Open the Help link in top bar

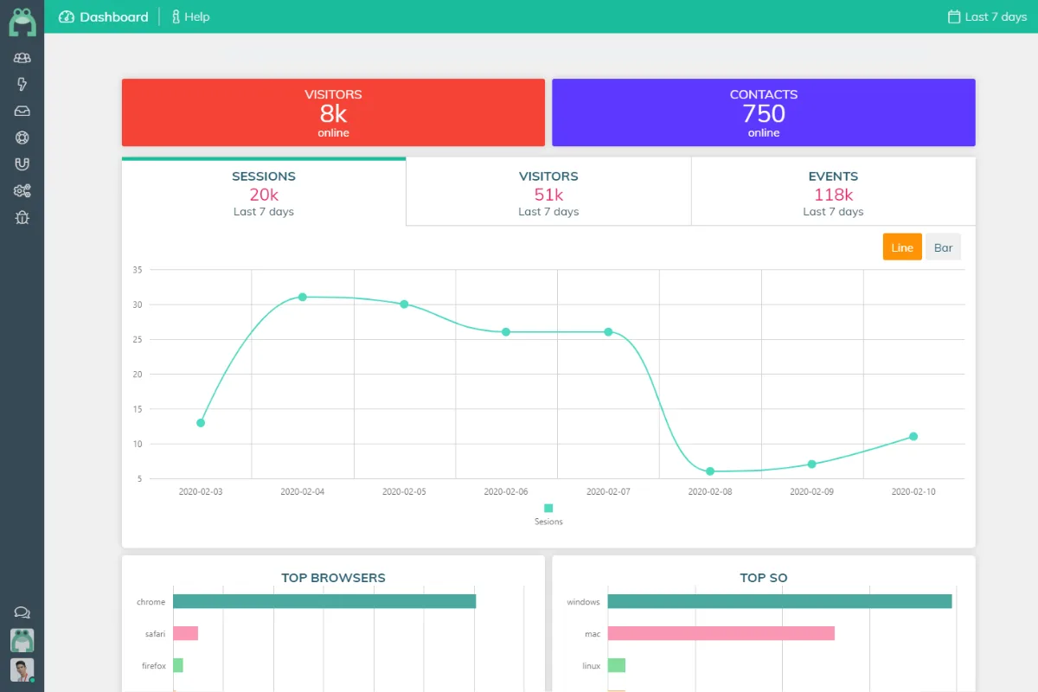click(x=190, y=16)
